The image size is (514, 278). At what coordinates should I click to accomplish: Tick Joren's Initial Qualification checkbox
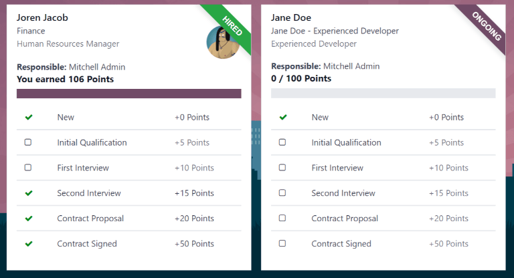(28, 142)
